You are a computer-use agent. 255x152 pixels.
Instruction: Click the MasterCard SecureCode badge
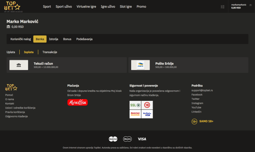click(135, 114)
